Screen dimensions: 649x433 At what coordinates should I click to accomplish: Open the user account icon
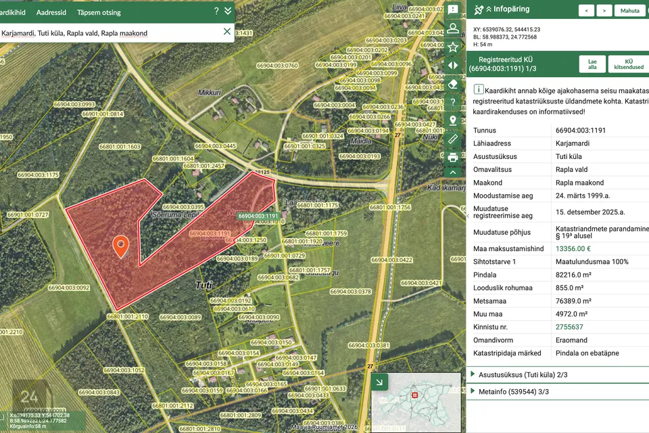(x=453, y=28)
